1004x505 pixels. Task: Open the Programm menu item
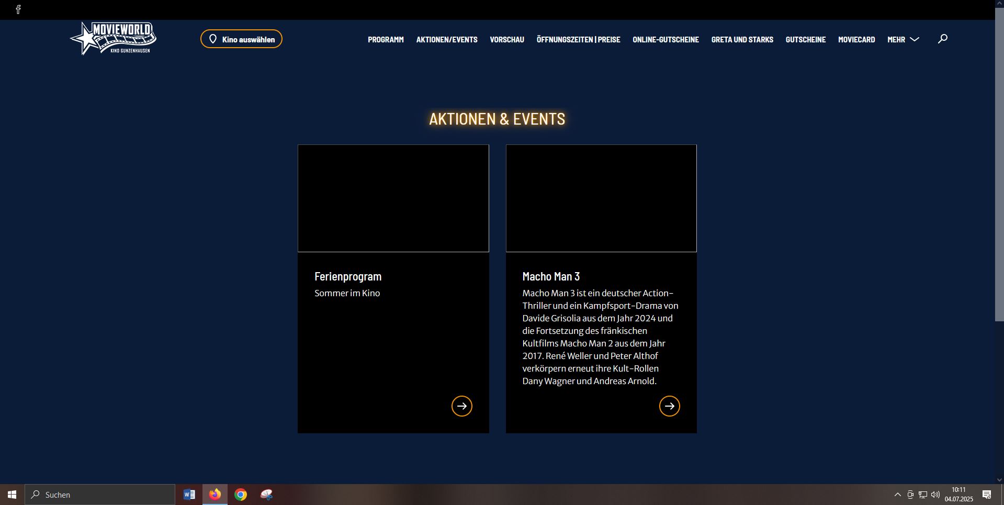386,40
